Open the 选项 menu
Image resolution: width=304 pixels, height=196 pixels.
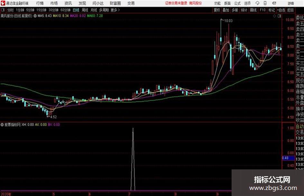click(x=247, y=3)
